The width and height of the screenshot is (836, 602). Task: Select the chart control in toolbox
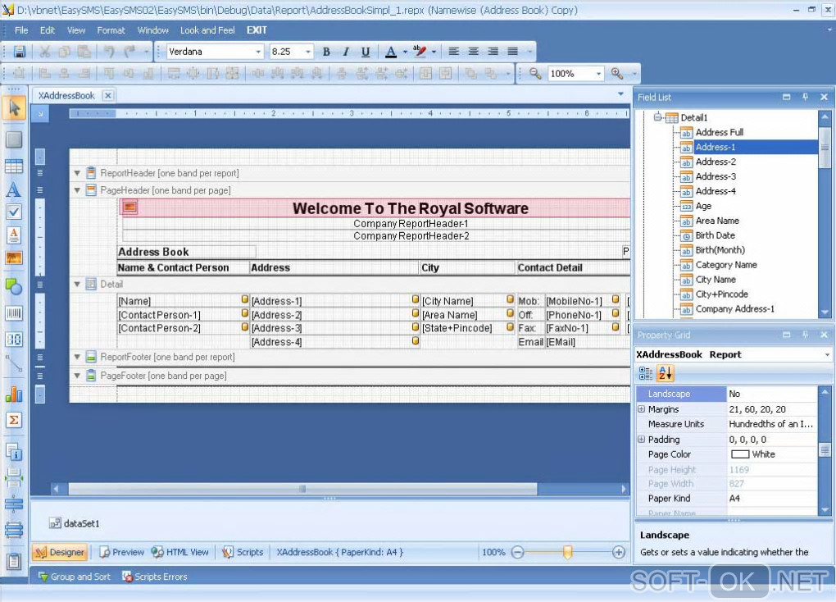click(14, 395)
